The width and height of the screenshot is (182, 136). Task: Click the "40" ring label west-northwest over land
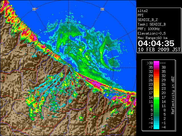pos(29,45)
